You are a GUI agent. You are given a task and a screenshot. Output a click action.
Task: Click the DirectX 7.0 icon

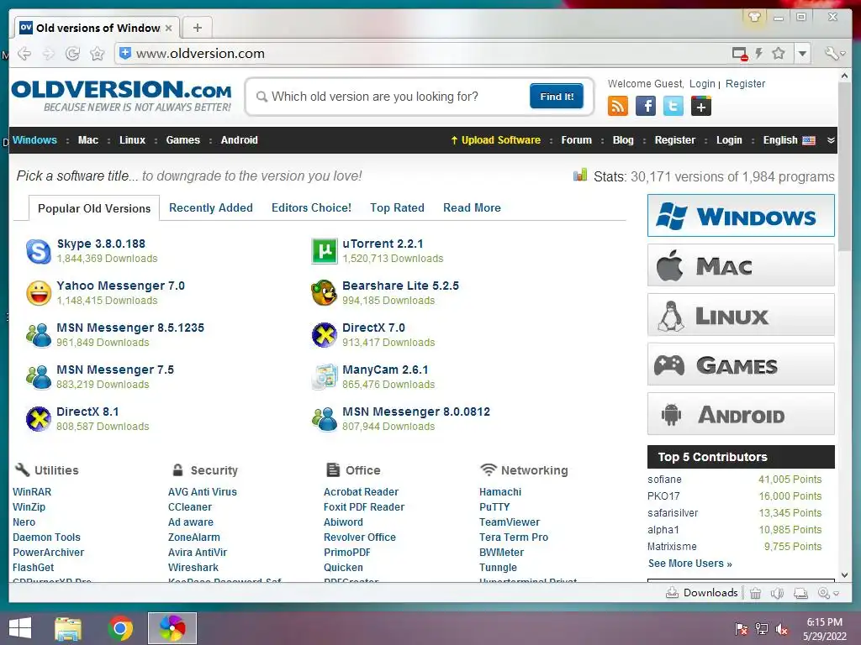tap(324, 335)
